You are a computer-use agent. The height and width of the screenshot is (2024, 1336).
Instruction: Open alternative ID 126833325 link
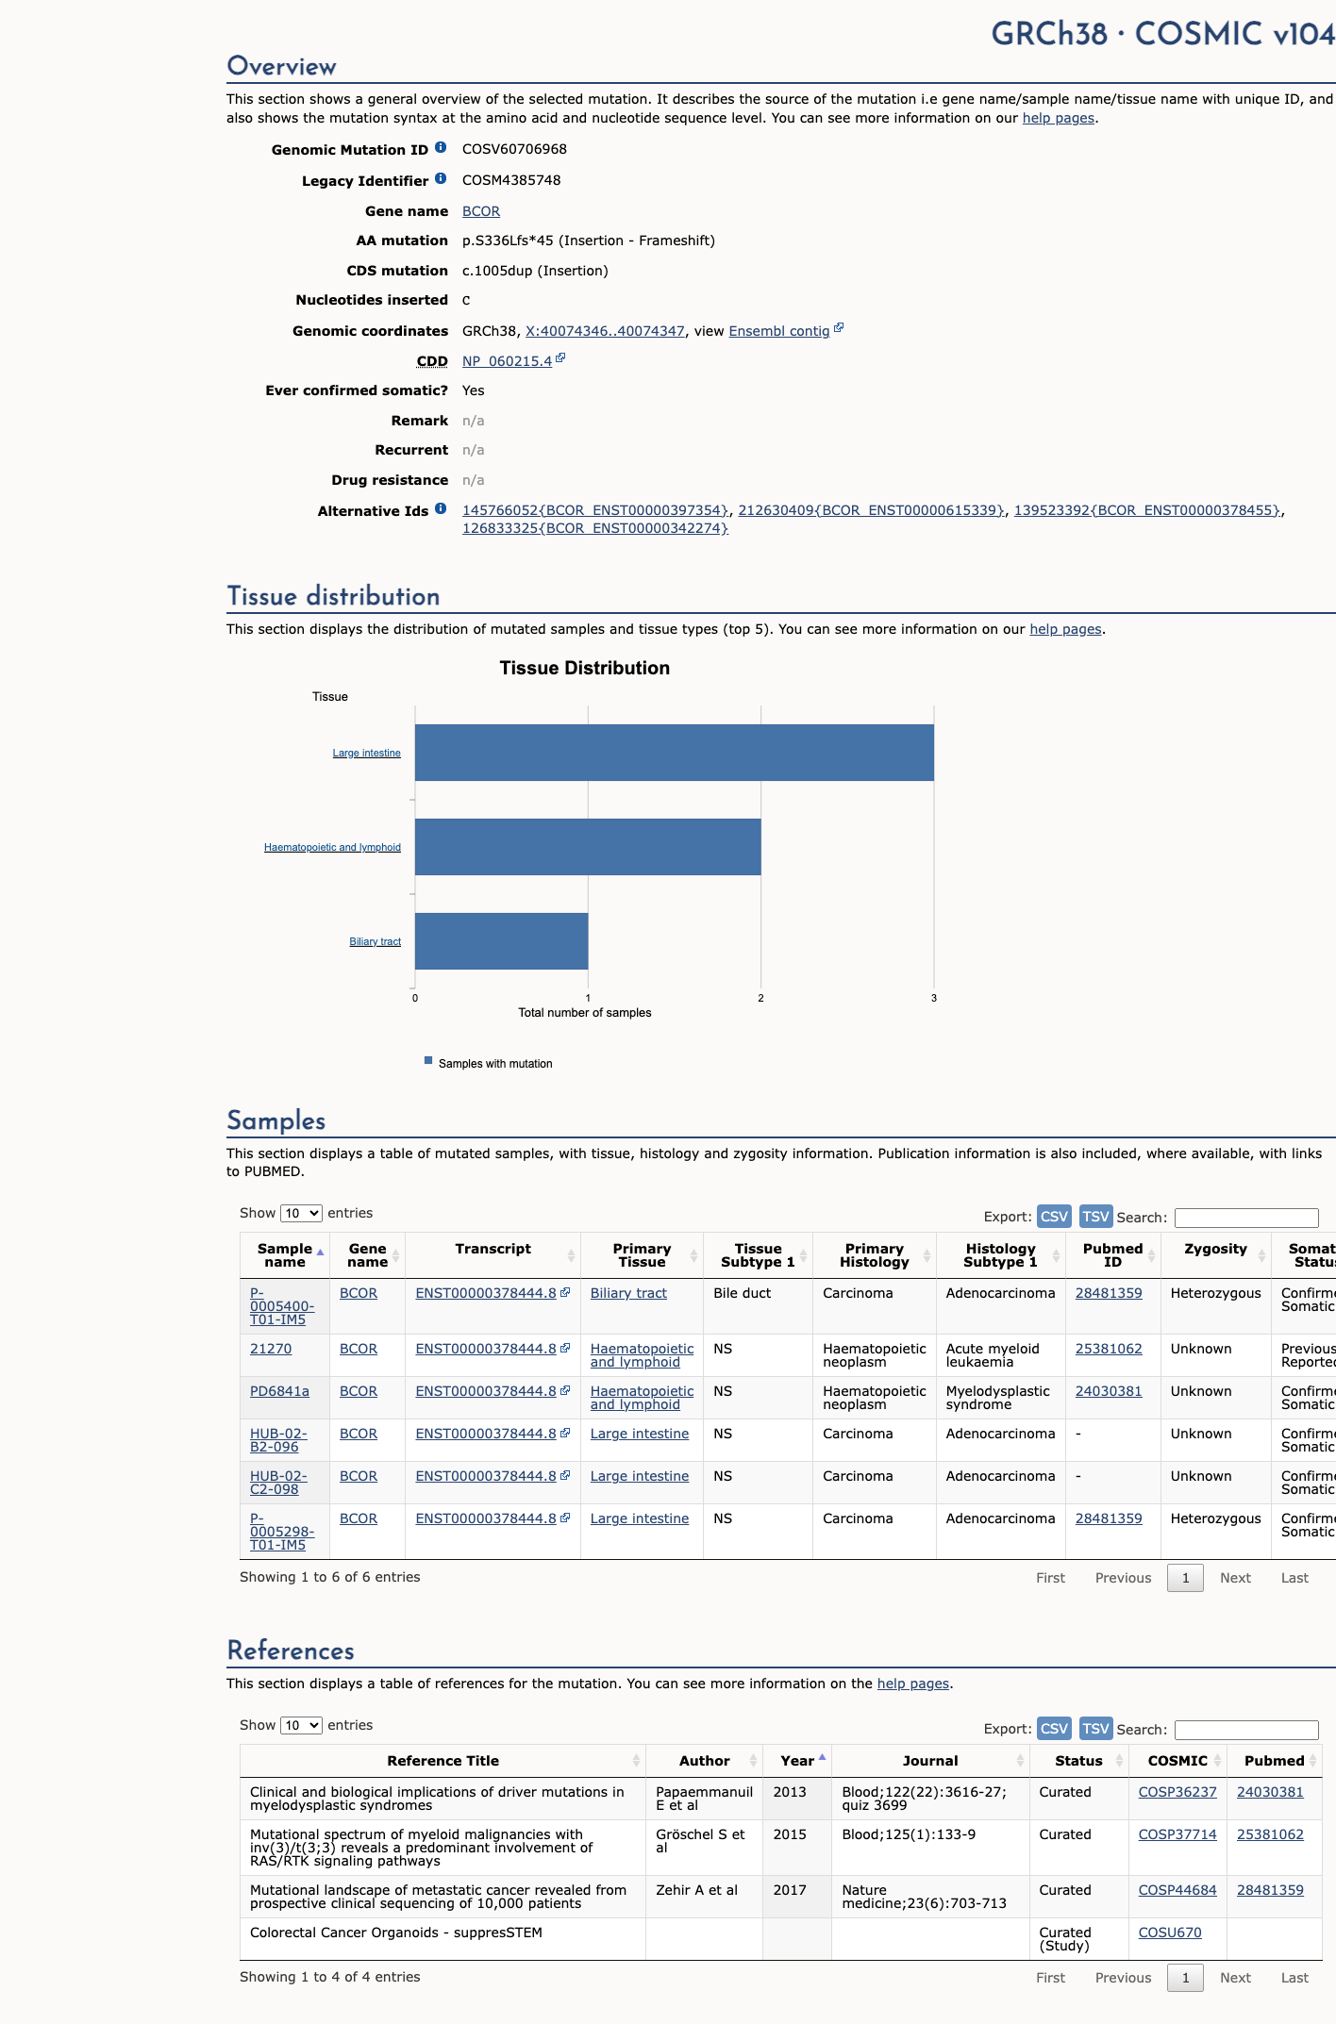[x=595, y=528]
